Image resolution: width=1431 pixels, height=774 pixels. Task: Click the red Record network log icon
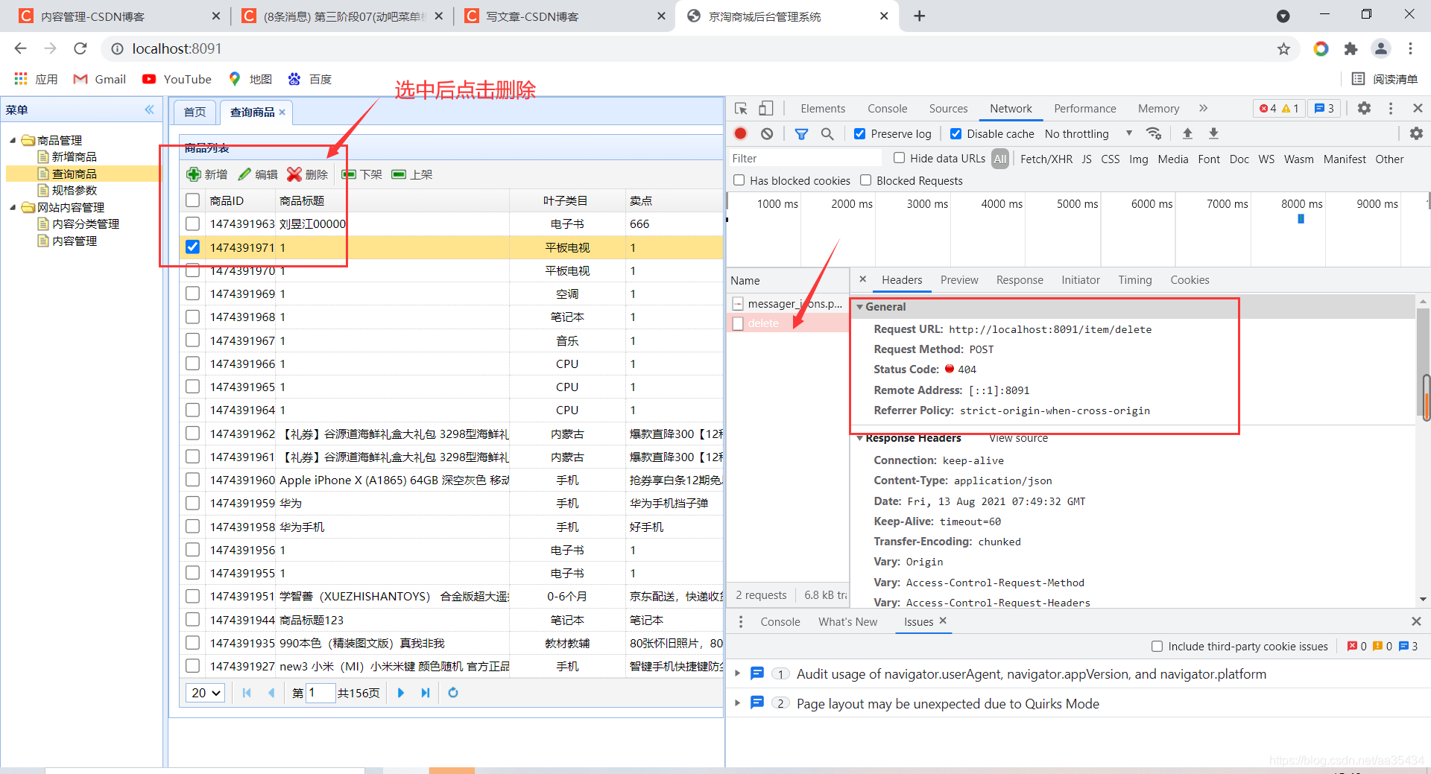coord(740,133)
